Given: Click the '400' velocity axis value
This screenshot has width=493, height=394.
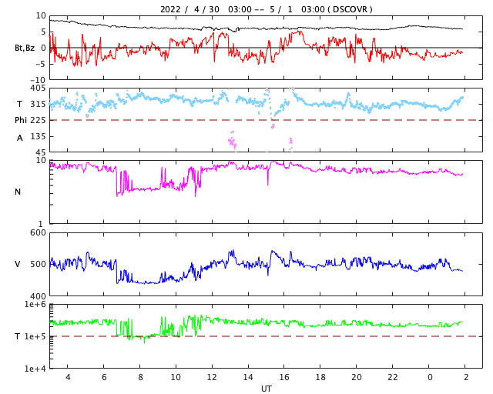Looking at the screenshot, I should (38, 296).
